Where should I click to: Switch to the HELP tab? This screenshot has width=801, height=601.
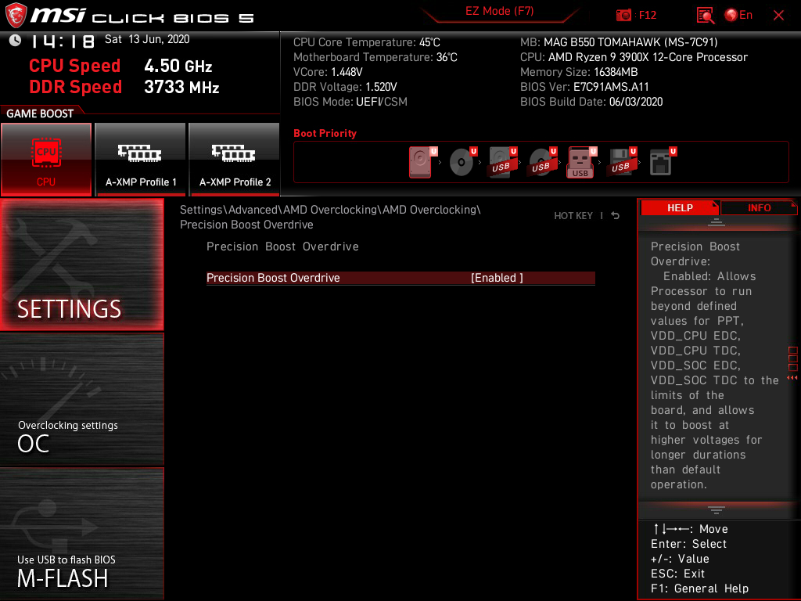pyautogui.click(x=680, y=208)
